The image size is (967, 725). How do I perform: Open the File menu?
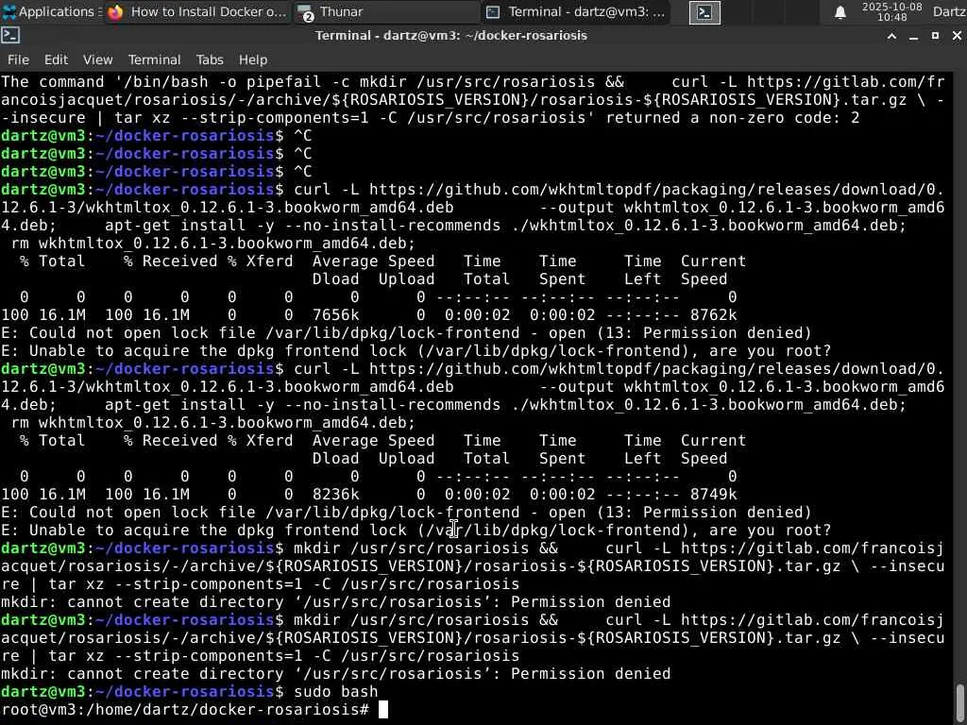tap(18, 59)
